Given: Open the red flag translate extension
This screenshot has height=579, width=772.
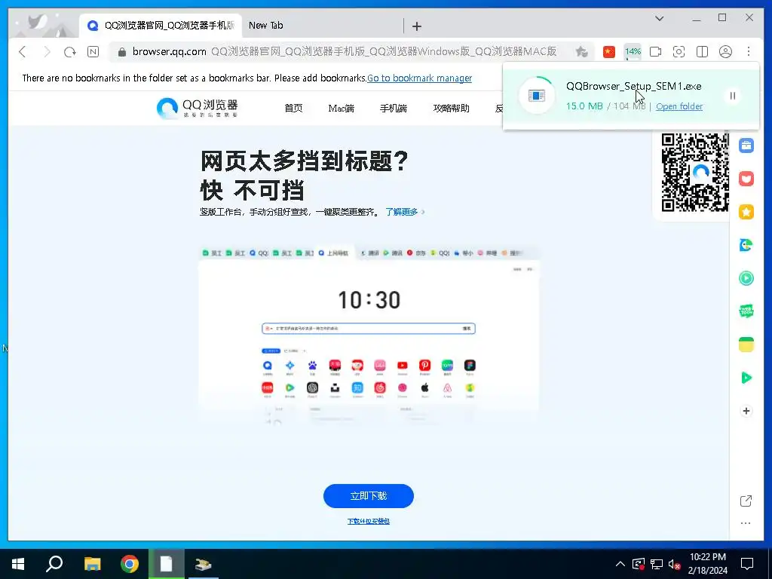Looking at the screenshot, I should pyautogui.click(x=609, y=52).
